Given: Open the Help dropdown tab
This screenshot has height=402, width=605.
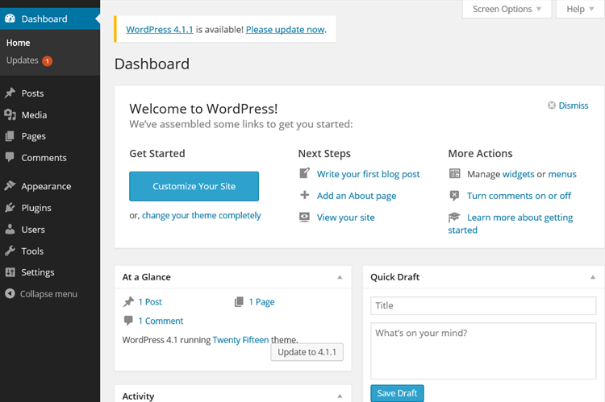Looking at the screenshot, I should [580, 9].
